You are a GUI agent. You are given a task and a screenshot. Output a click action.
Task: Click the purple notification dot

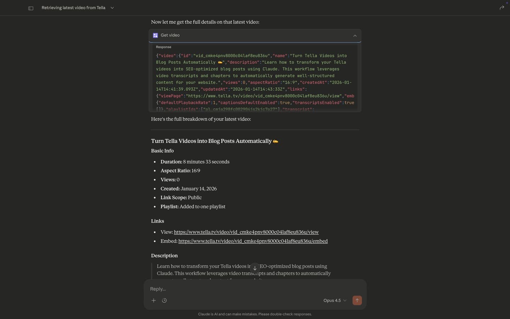[506, 3]
